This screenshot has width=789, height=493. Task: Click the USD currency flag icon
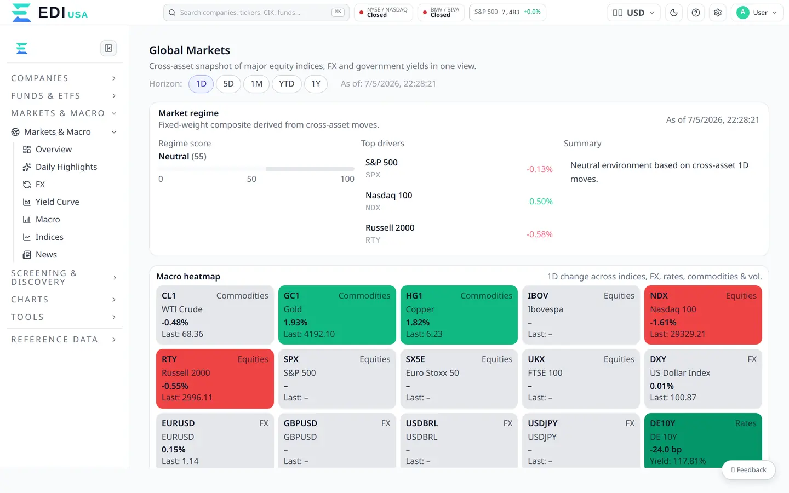click(618, 13)
